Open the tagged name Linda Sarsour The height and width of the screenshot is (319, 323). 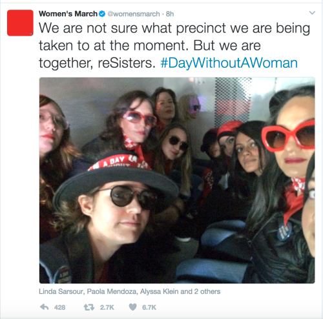61,291
